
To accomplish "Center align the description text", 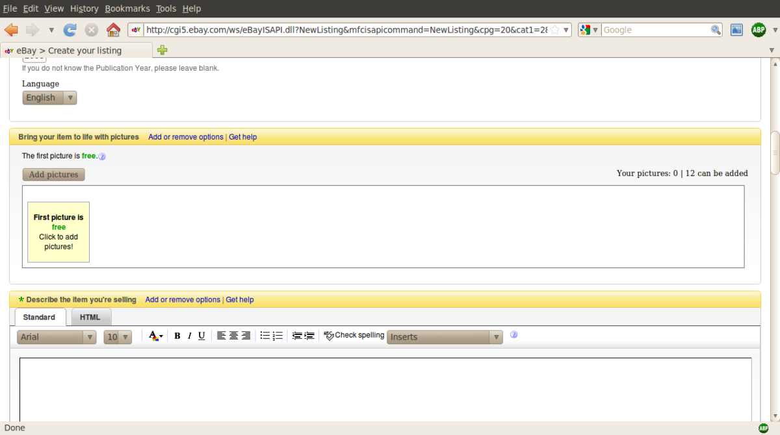I will [233, 336].
